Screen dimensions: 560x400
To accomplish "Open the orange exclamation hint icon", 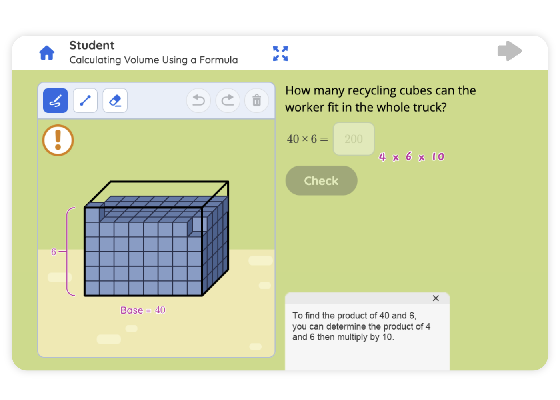I will click(58, 140).
